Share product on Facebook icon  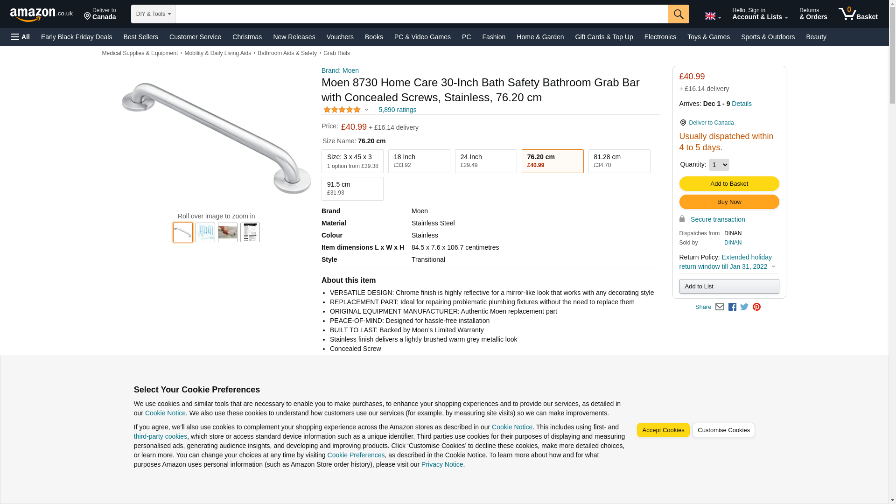732,307
